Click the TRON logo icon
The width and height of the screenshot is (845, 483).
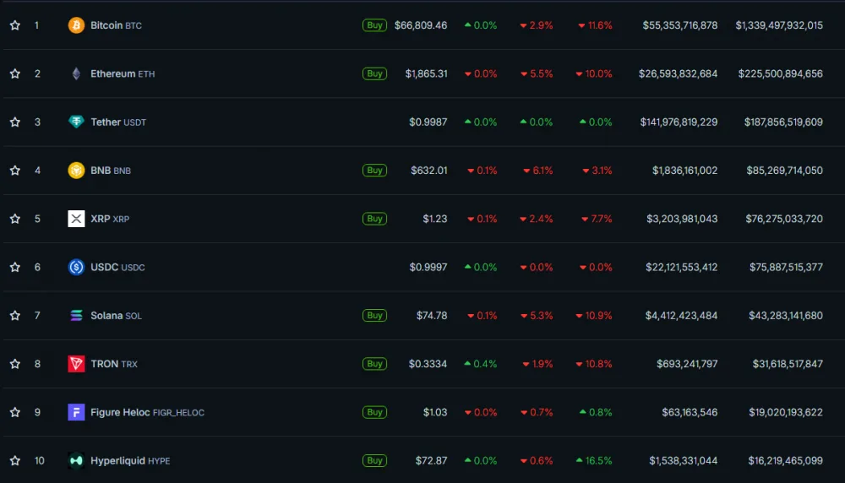click(x=76, y=364)
